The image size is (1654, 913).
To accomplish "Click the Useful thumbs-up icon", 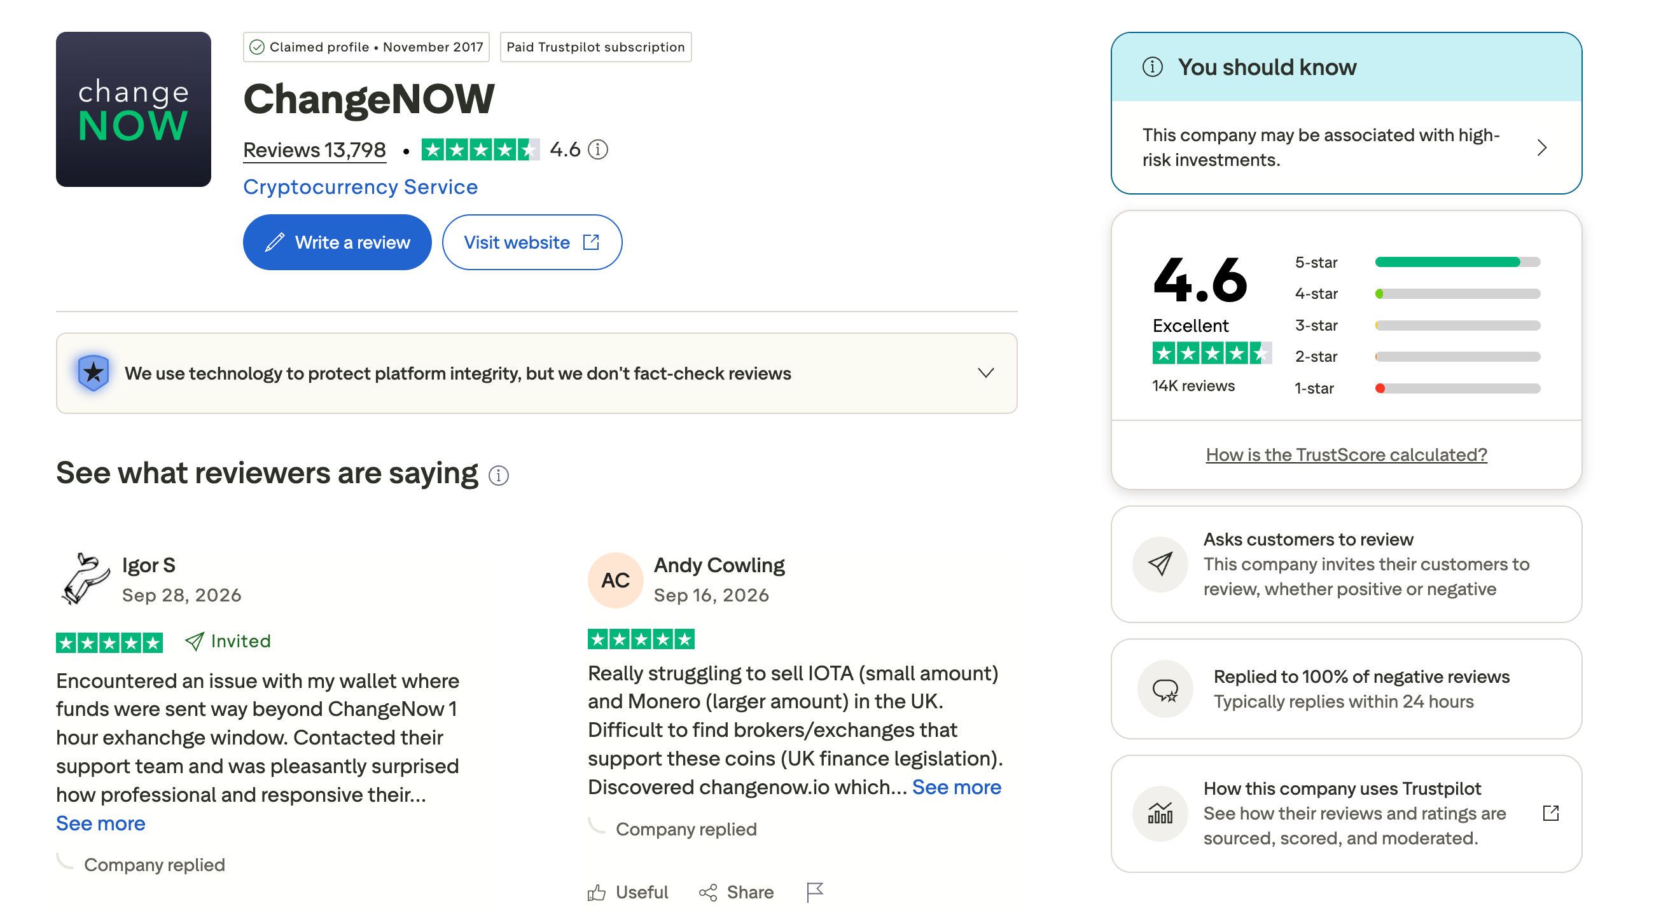I will 597,892.
